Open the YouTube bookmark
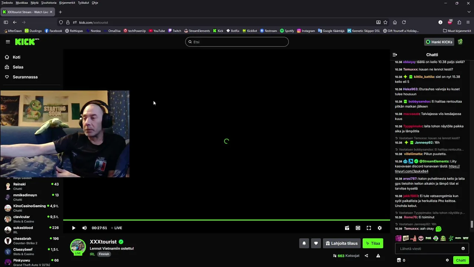This screenshot has width=474, height=267. (x=157, y=31)
